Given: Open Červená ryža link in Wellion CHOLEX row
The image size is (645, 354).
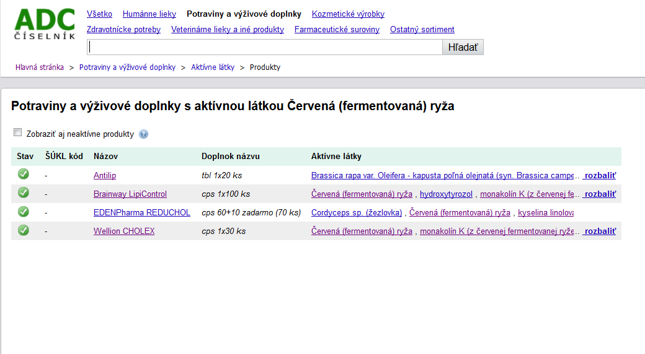Looking at the screenshot, I should 362,231.
